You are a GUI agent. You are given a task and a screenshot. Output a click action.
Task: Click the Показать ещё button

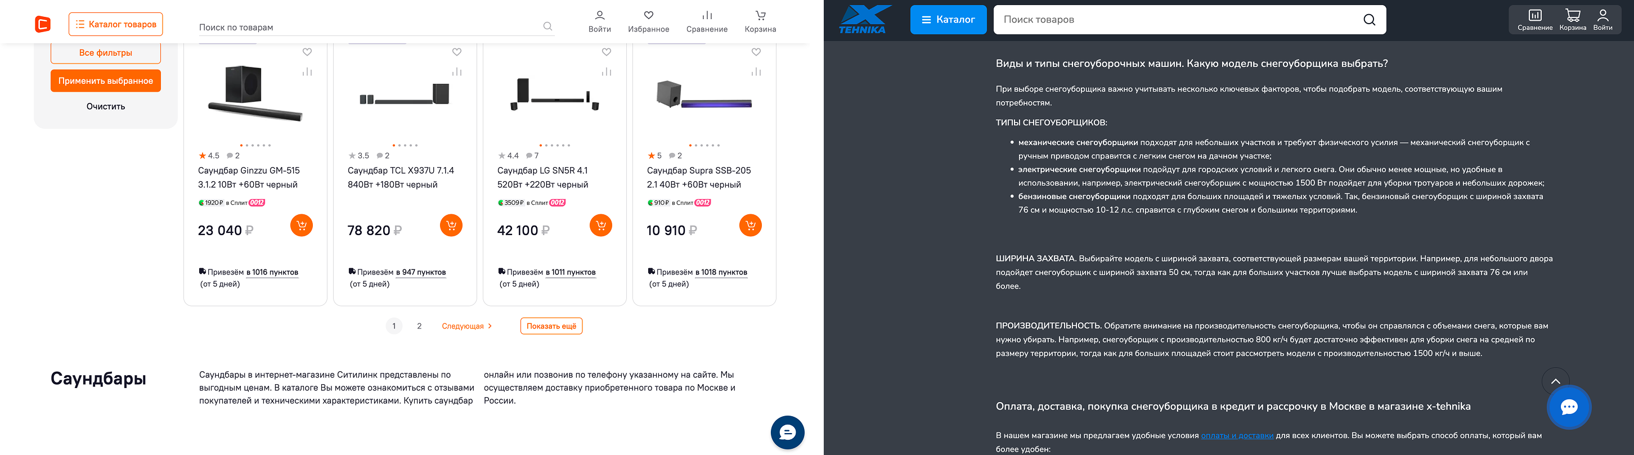551,326
